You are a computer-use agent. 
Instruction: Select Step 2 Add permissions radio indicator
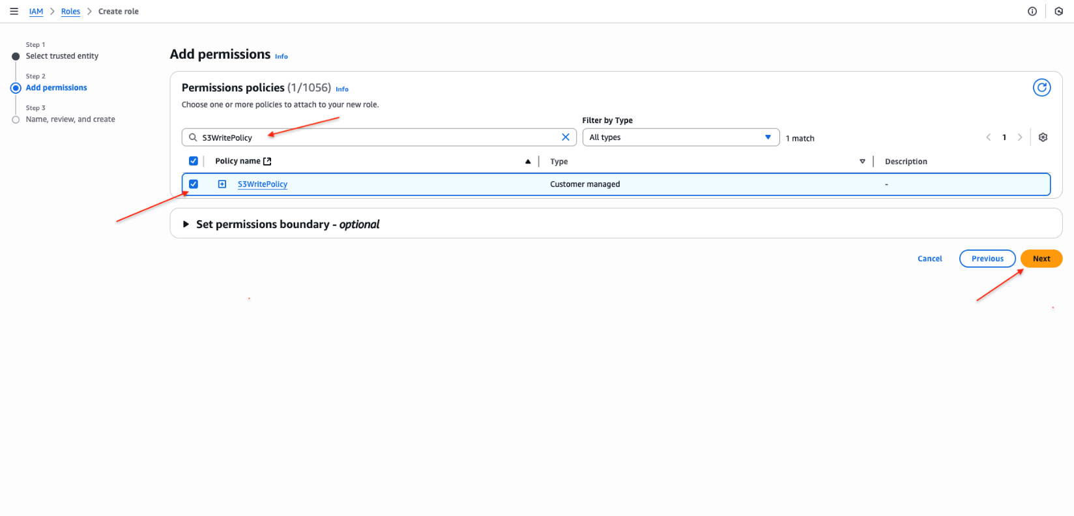[16, 88]
